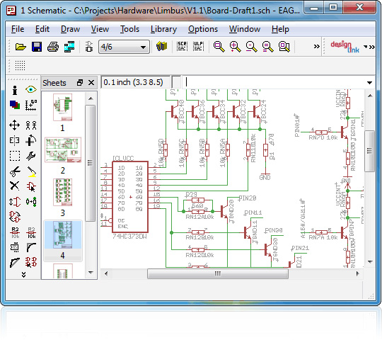Open the sheet selector showing 4/6
The width and height of the screenshot is (382, 340).
tap(124, 47)
